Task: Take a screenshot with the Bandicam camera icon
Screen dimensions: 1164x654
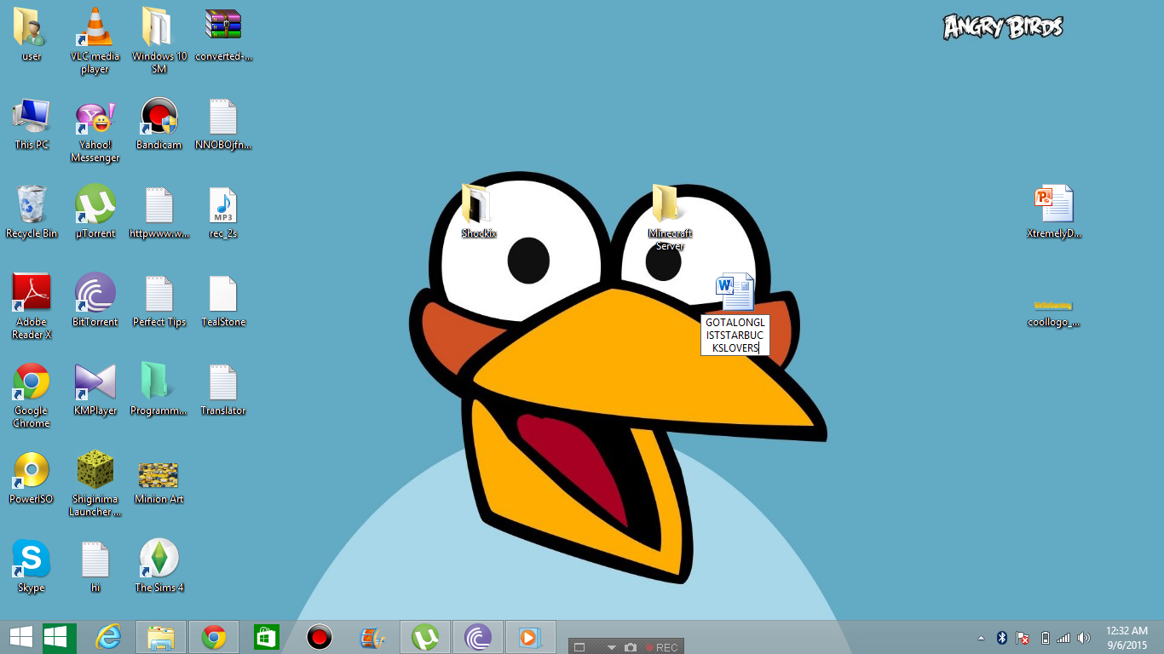Action: tap(631, 648)
